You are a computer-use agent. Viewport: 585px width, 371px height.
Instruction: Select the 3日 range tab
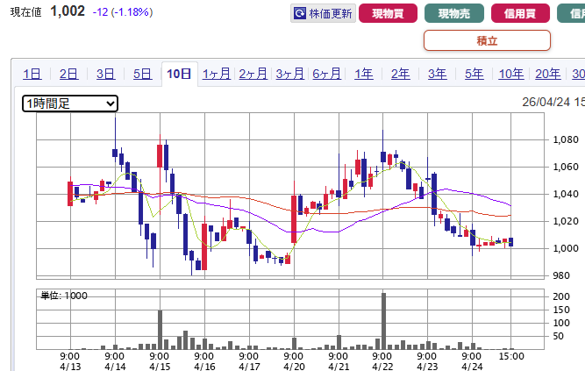point(105,74)
